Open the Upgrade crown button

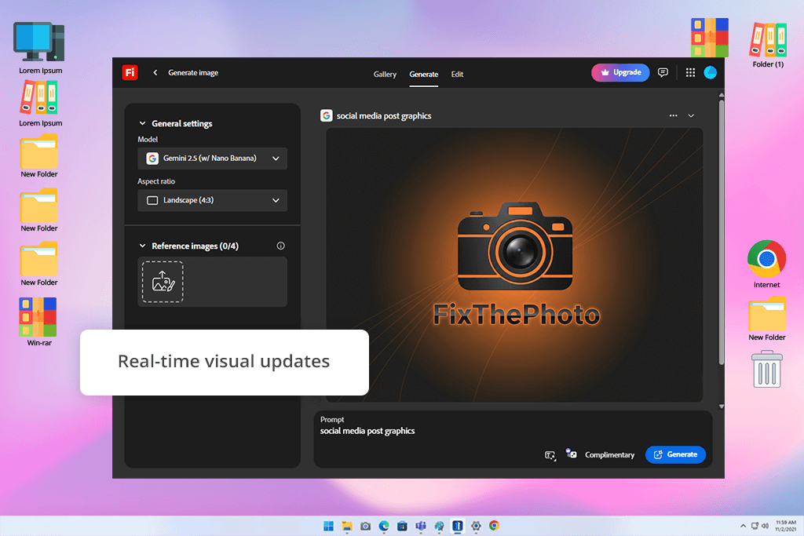620,73
